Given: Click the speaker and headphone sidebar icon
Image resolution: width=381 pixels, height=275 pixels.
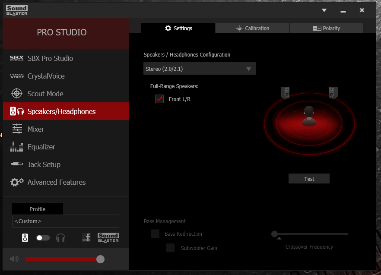Looking at the screenshot, I should tap(17, 111).
